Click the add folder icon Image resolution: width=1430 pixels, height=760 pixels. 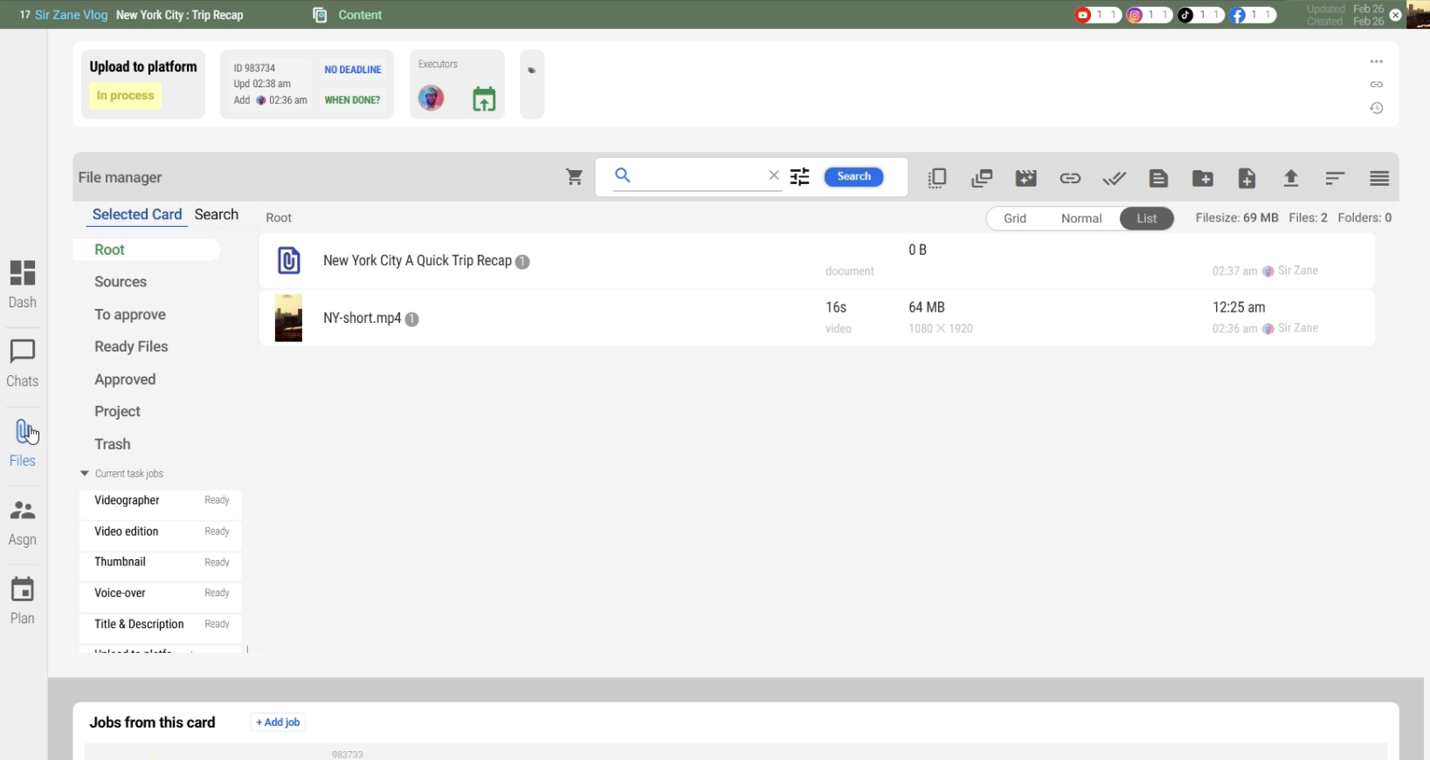click(x=1202, y=179)
